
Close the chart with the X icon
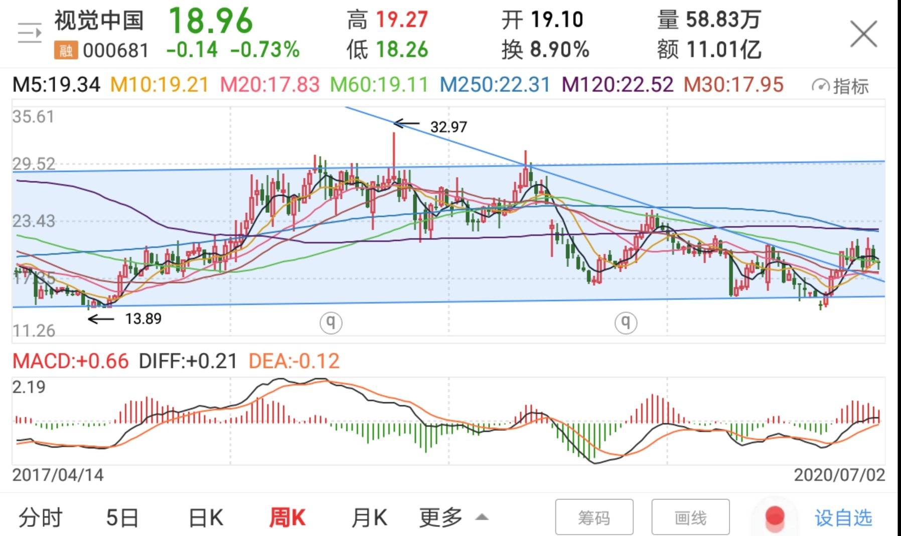(x=863, y=34)
